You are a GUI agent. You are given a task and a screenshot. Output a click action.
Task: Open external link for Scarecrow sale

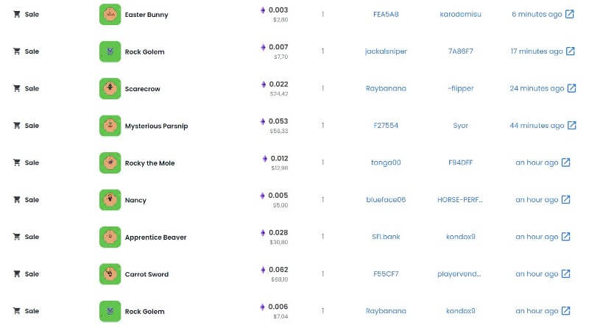click(x=571, y=88)
